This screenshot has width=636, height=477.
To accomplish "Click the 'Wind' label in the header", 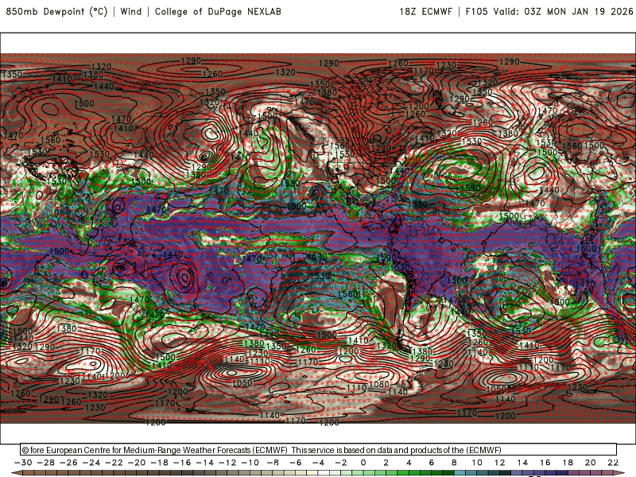I will 131,11.
